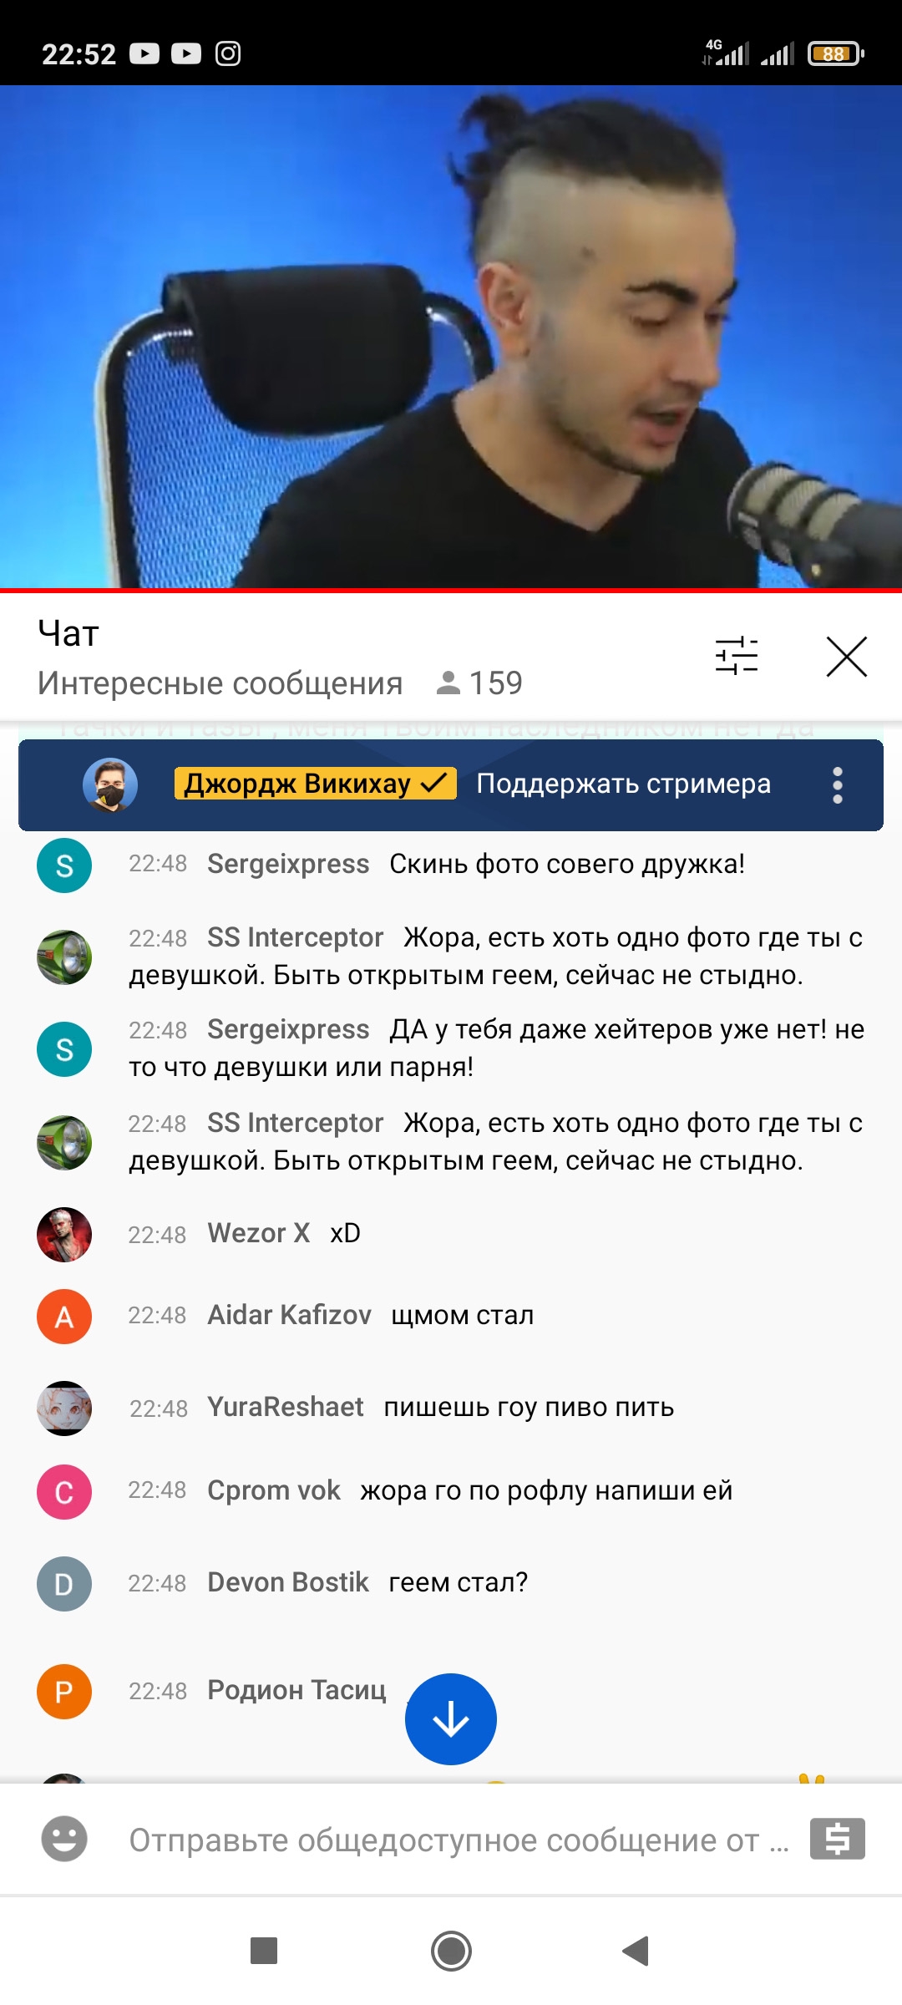
Task: Open Super Chat dollar icon
Action: tap(838, 1839)
